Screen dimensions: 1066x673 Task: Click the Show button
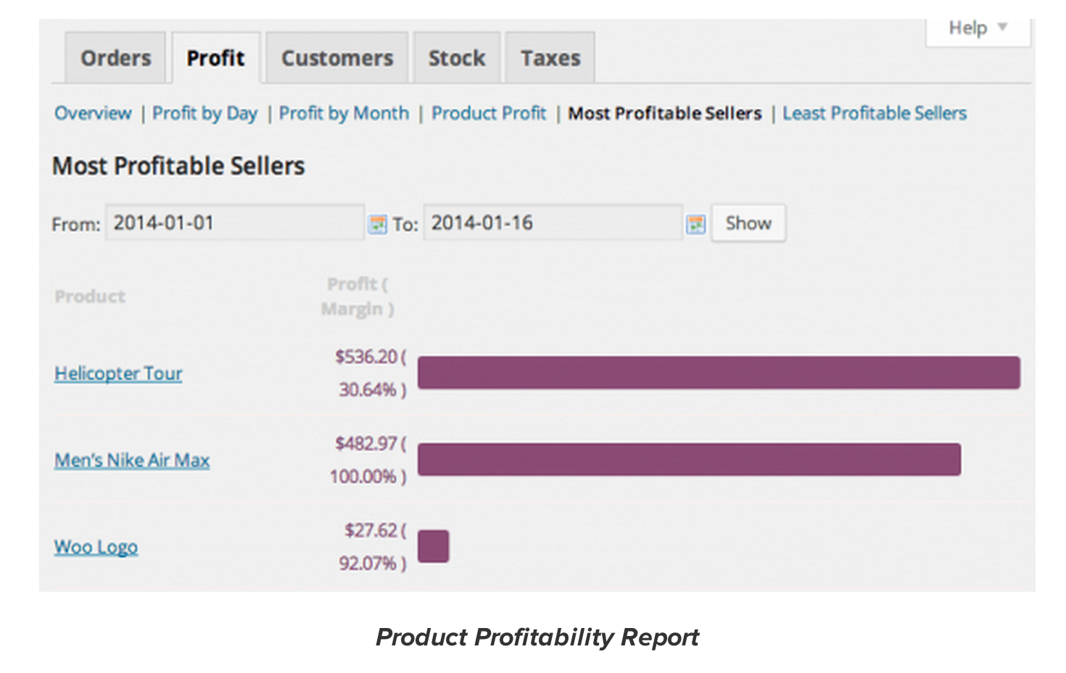pos(748,223)
